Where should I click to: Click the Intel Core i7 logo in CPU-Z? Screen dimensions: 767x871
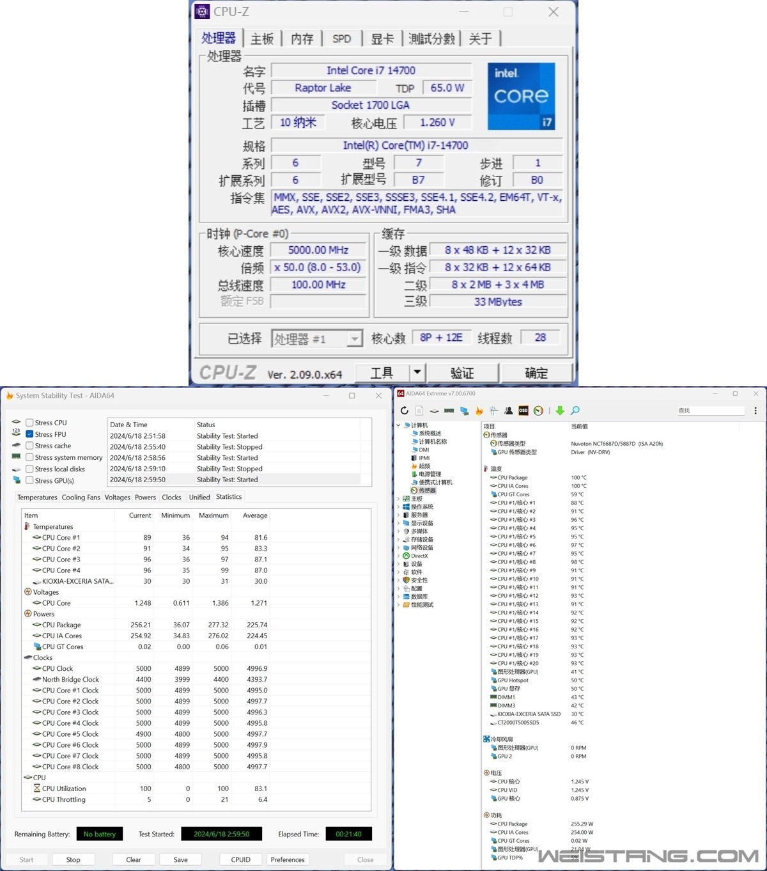click(x=521, y=97)
